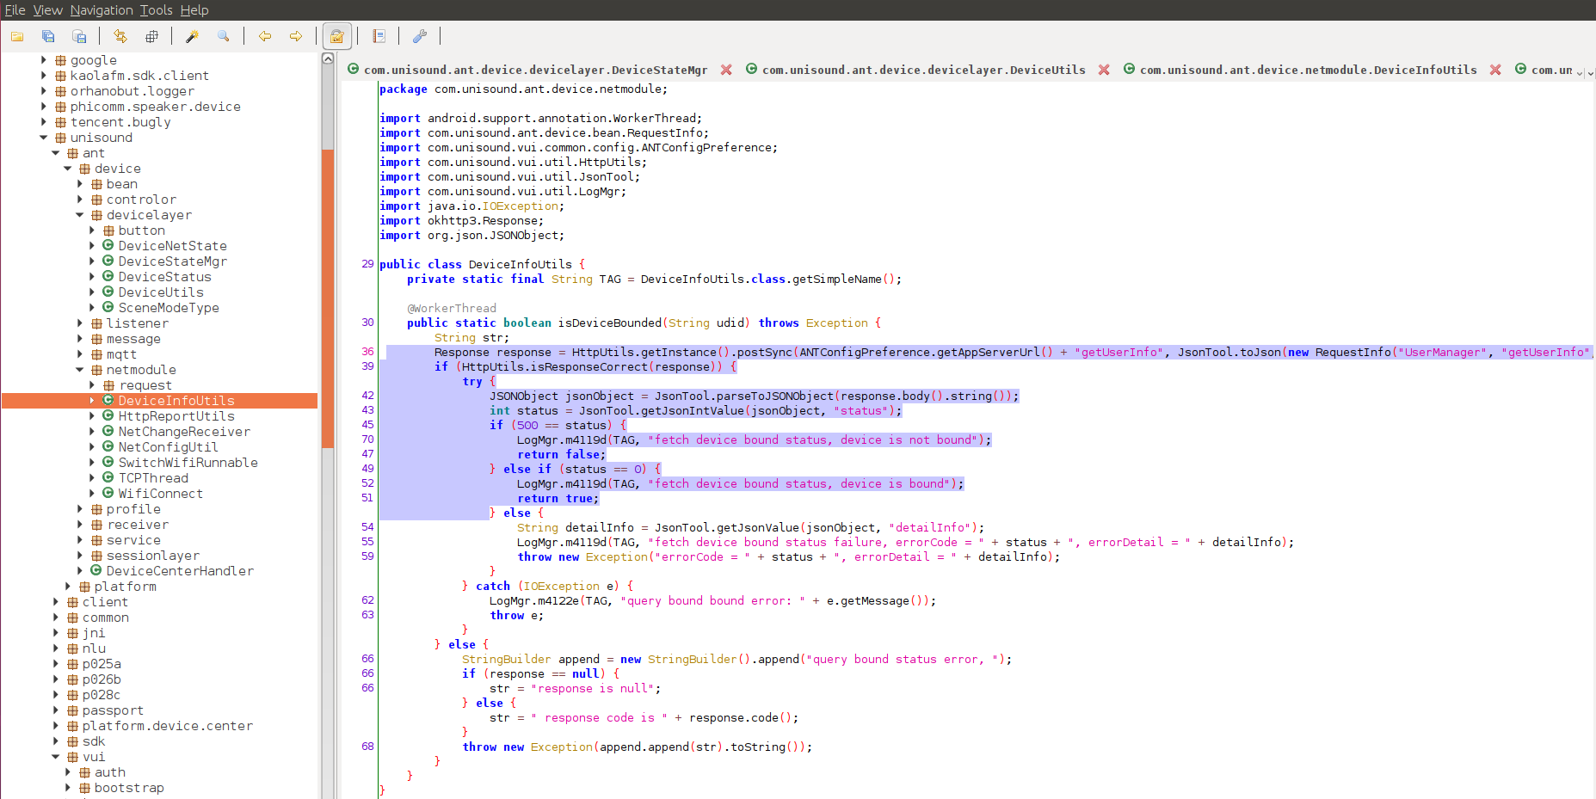Click the passport package icon
The width and height of the screenshot is (1596, 799).
[72, 710]
